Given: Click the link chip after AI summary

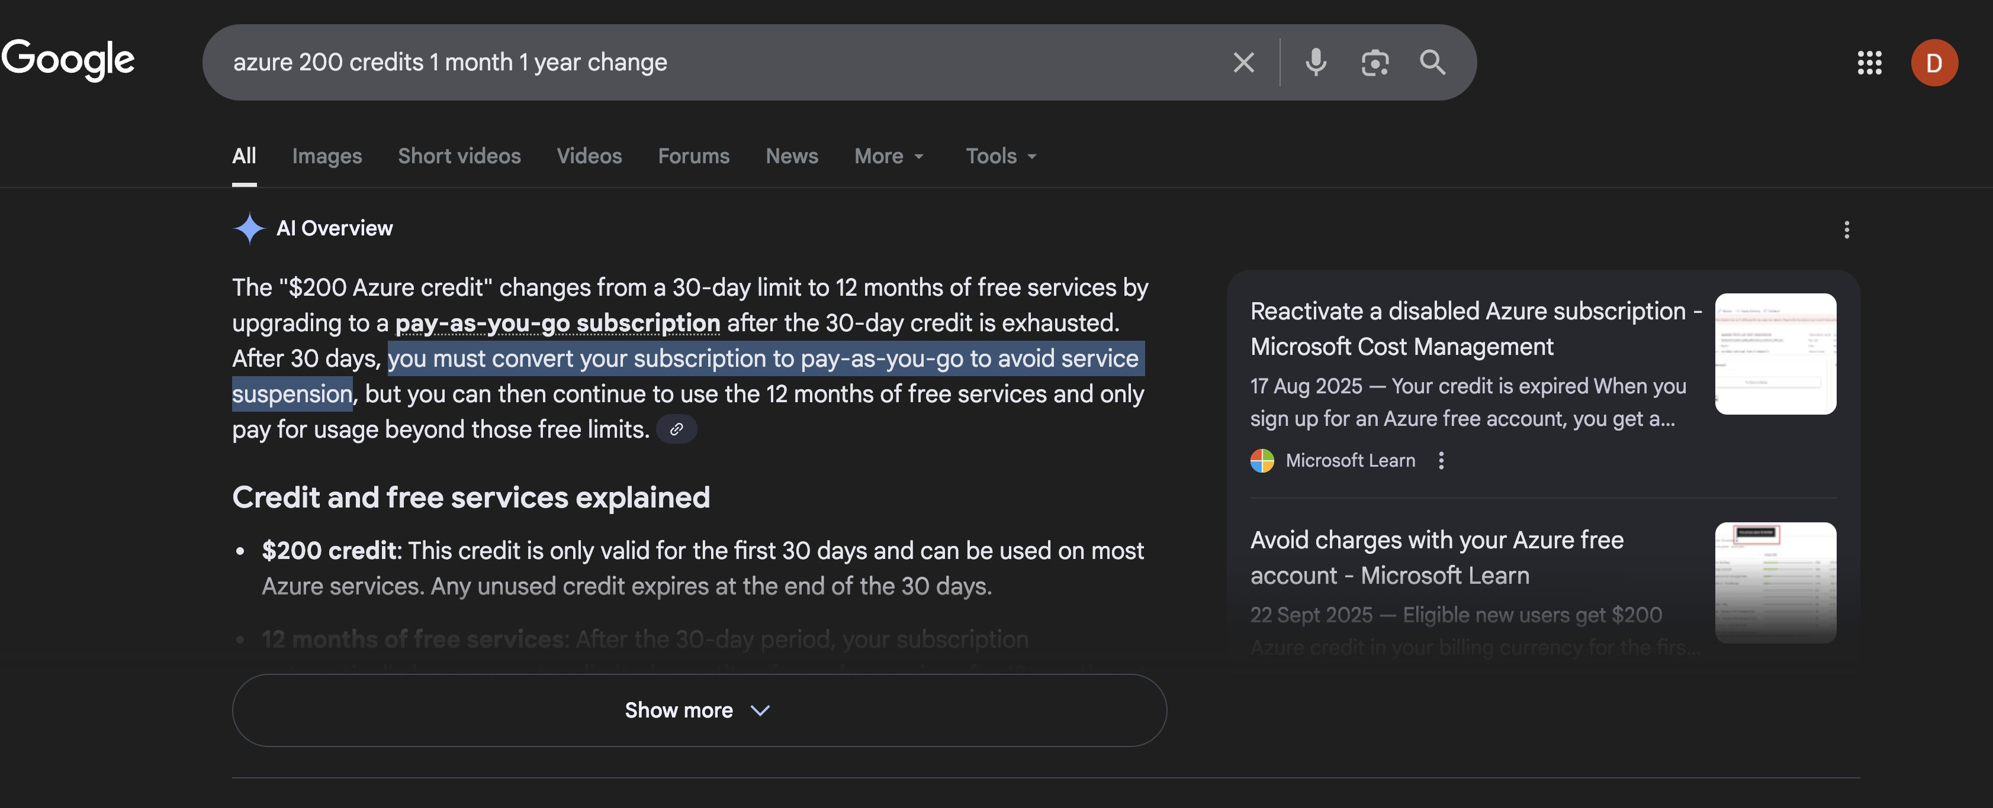Looking at the screenshot, I should pyautogui.click(x=676, y=429).
